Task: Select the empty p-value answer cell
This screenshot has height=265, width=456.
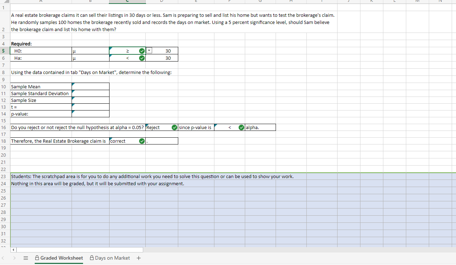Action: click(91, 114)
